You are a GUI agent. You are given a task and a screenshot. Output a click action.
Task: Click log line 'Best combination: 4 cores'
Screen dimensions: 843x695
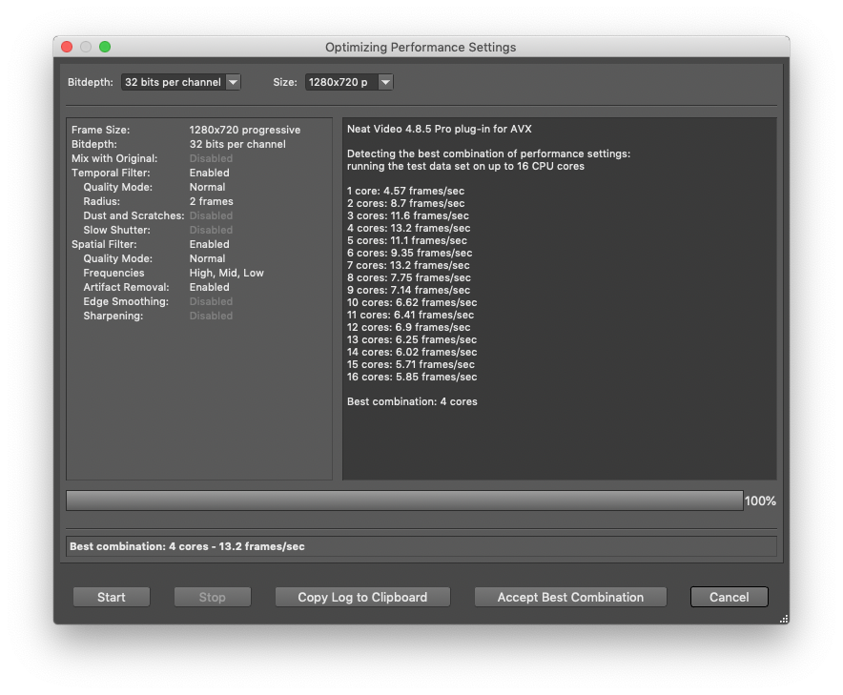[x=412, y=401]
